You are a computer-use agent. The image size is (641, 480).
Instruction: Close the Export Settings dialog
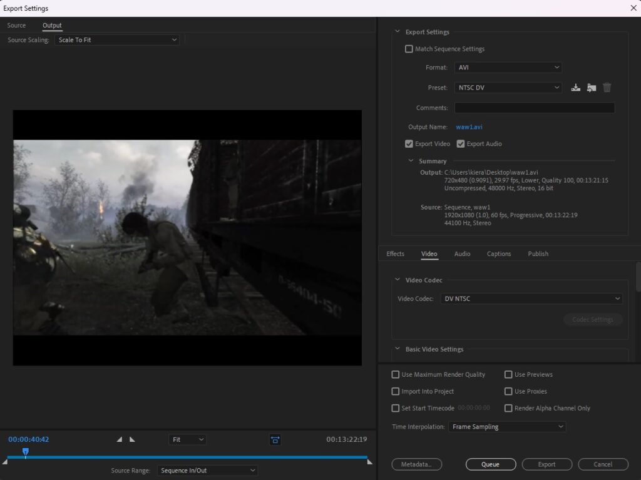click(x=633, y=8)
